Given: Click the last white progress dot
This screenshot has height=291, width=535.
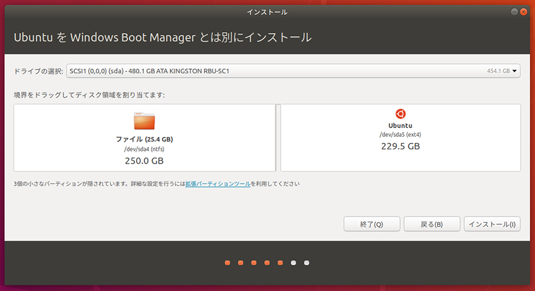Looking at the screenshot, I should (307, 262).
